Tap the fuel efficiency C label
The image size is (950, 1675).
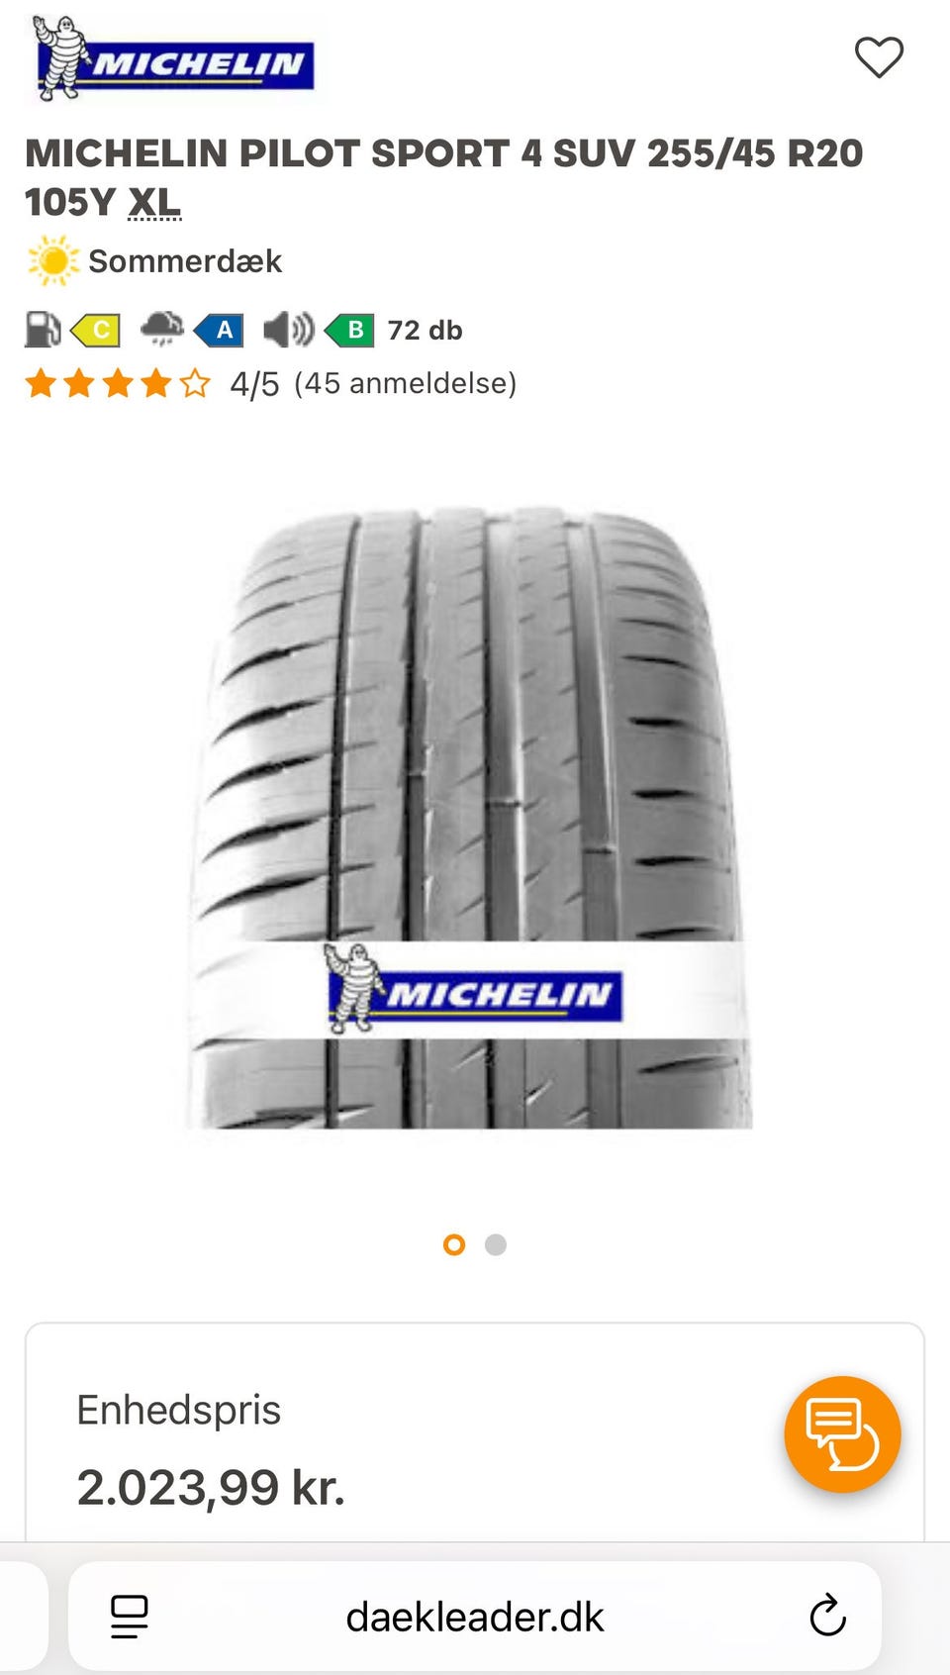click(96, 330)
